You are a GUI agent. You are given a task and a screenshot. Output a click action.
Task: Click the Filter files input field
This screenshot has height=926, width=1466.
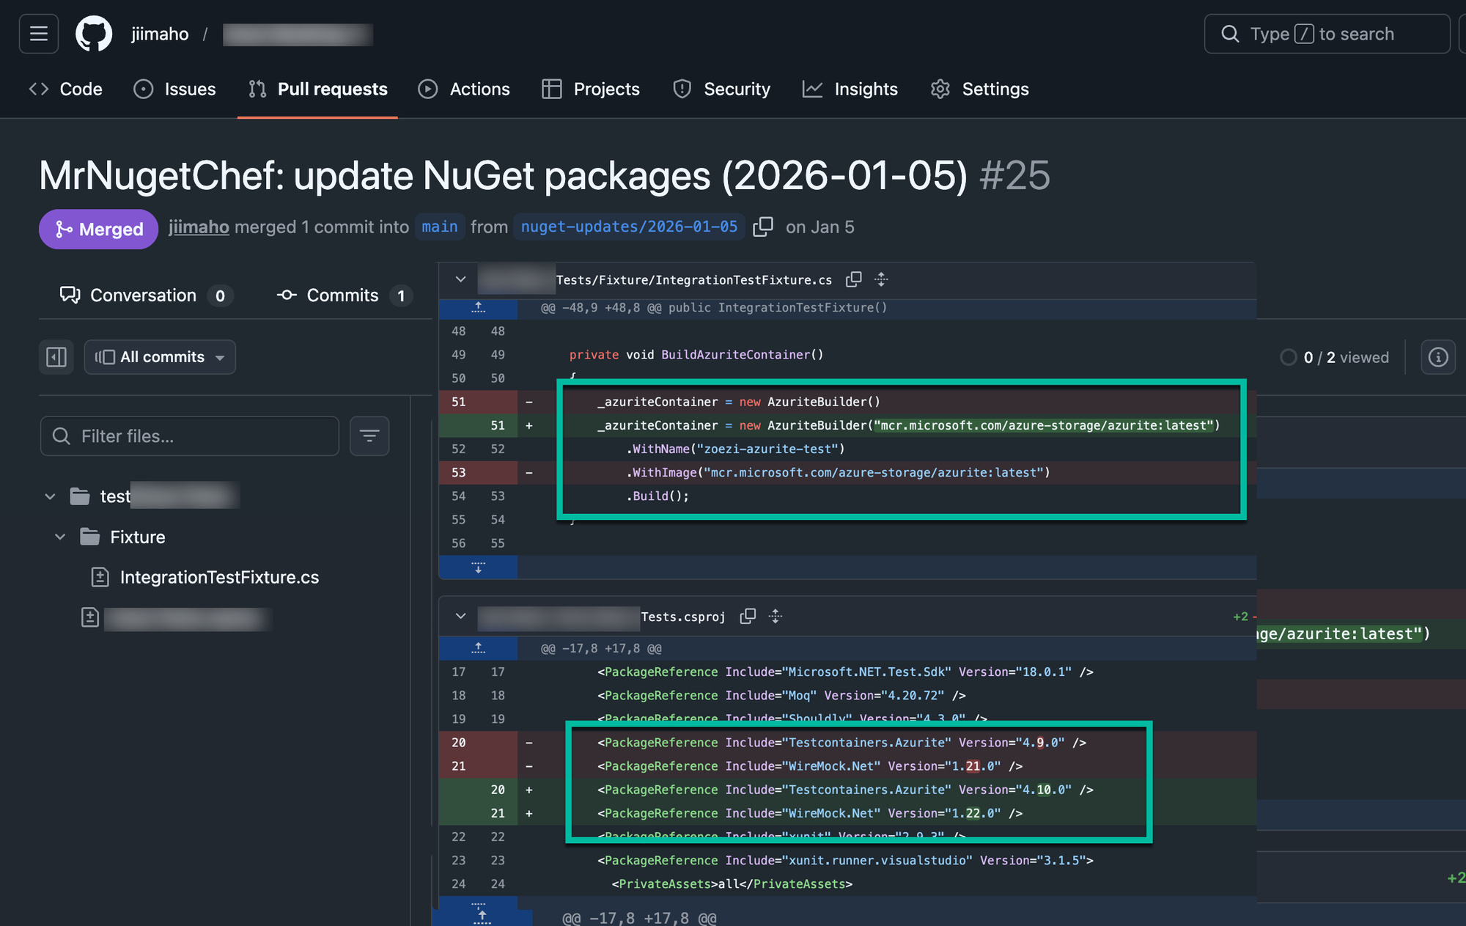pos(191,436)
